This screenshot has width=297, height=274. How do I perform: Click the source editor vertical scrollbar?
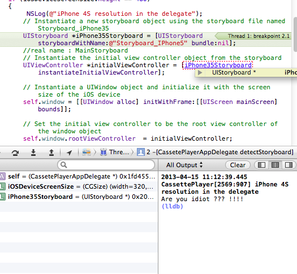(295, 34)
